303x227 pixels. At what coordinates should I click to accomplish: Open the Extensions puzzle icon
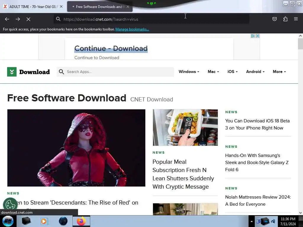pyautogui.click(x=285, y=19)
